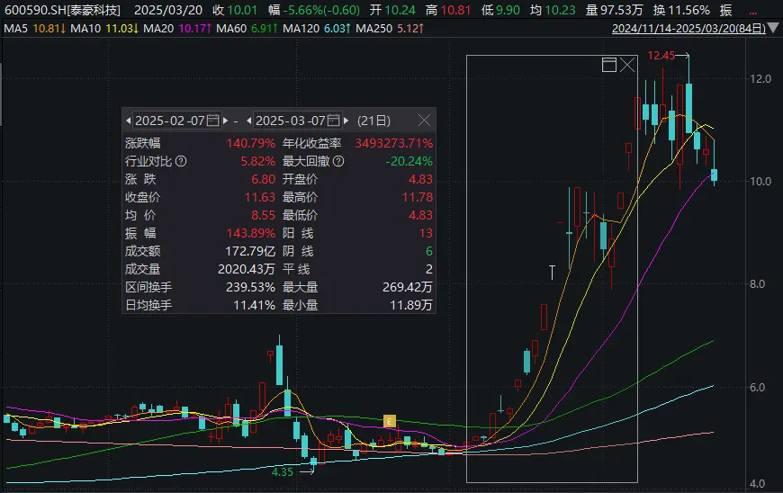Screen dimensions: 783x493
Task: Select the MA5 indicator label
Action: pos(15,29)
